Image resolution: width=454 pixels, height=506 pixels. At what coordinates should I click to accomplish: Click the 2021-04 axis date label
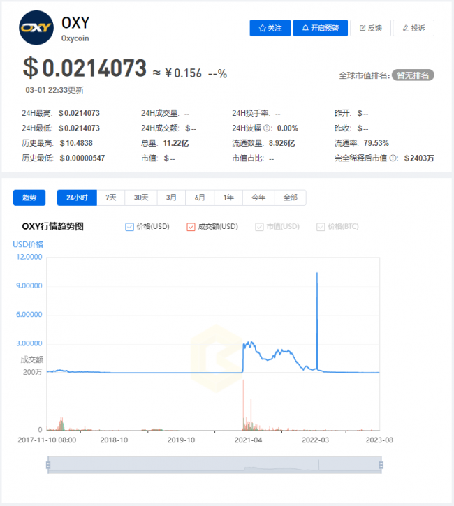pyautogui.click(x=249, y=440)
